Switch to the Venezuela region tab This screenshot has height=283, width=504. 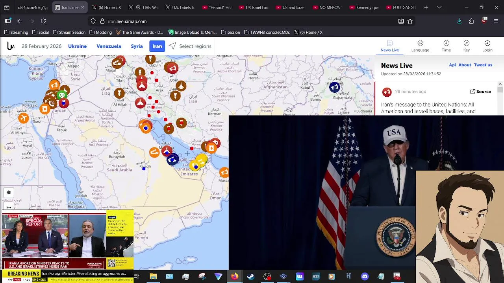point(109,46)
